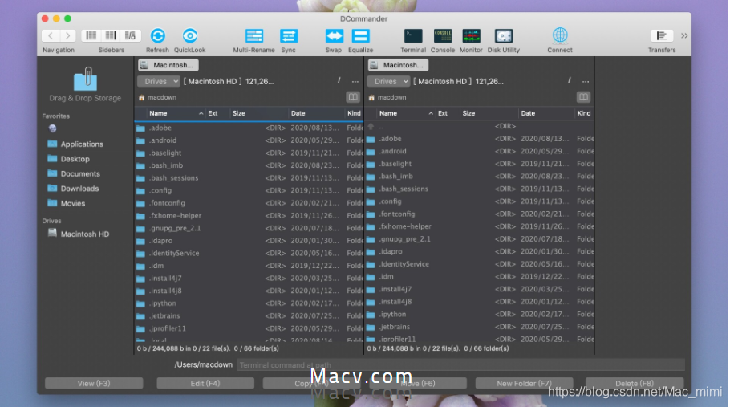Toggle the right sidebar layout button
The width and height of the screenshot is (730, 407).
pyautogui.click(x=130, y=36)
